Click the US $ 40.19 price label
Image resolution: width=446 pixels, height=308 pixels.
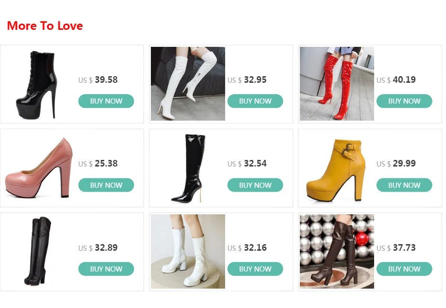pyautogui.click(x=396, y=79)
